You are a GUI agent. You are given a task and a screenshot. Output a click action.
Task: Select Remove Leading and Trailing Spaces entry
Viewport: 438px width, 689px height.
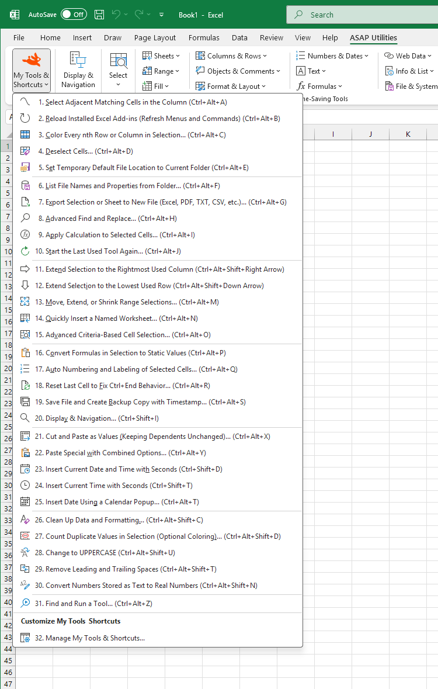pos(157,569)
